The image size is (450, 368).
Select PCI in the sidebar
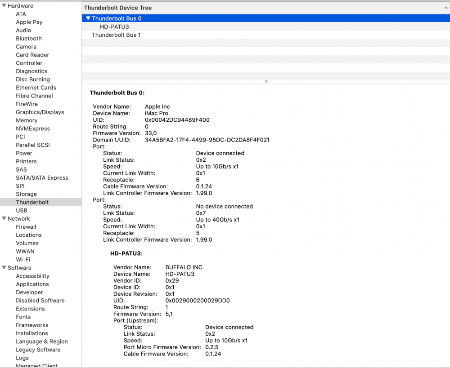[x=20, y=137]
